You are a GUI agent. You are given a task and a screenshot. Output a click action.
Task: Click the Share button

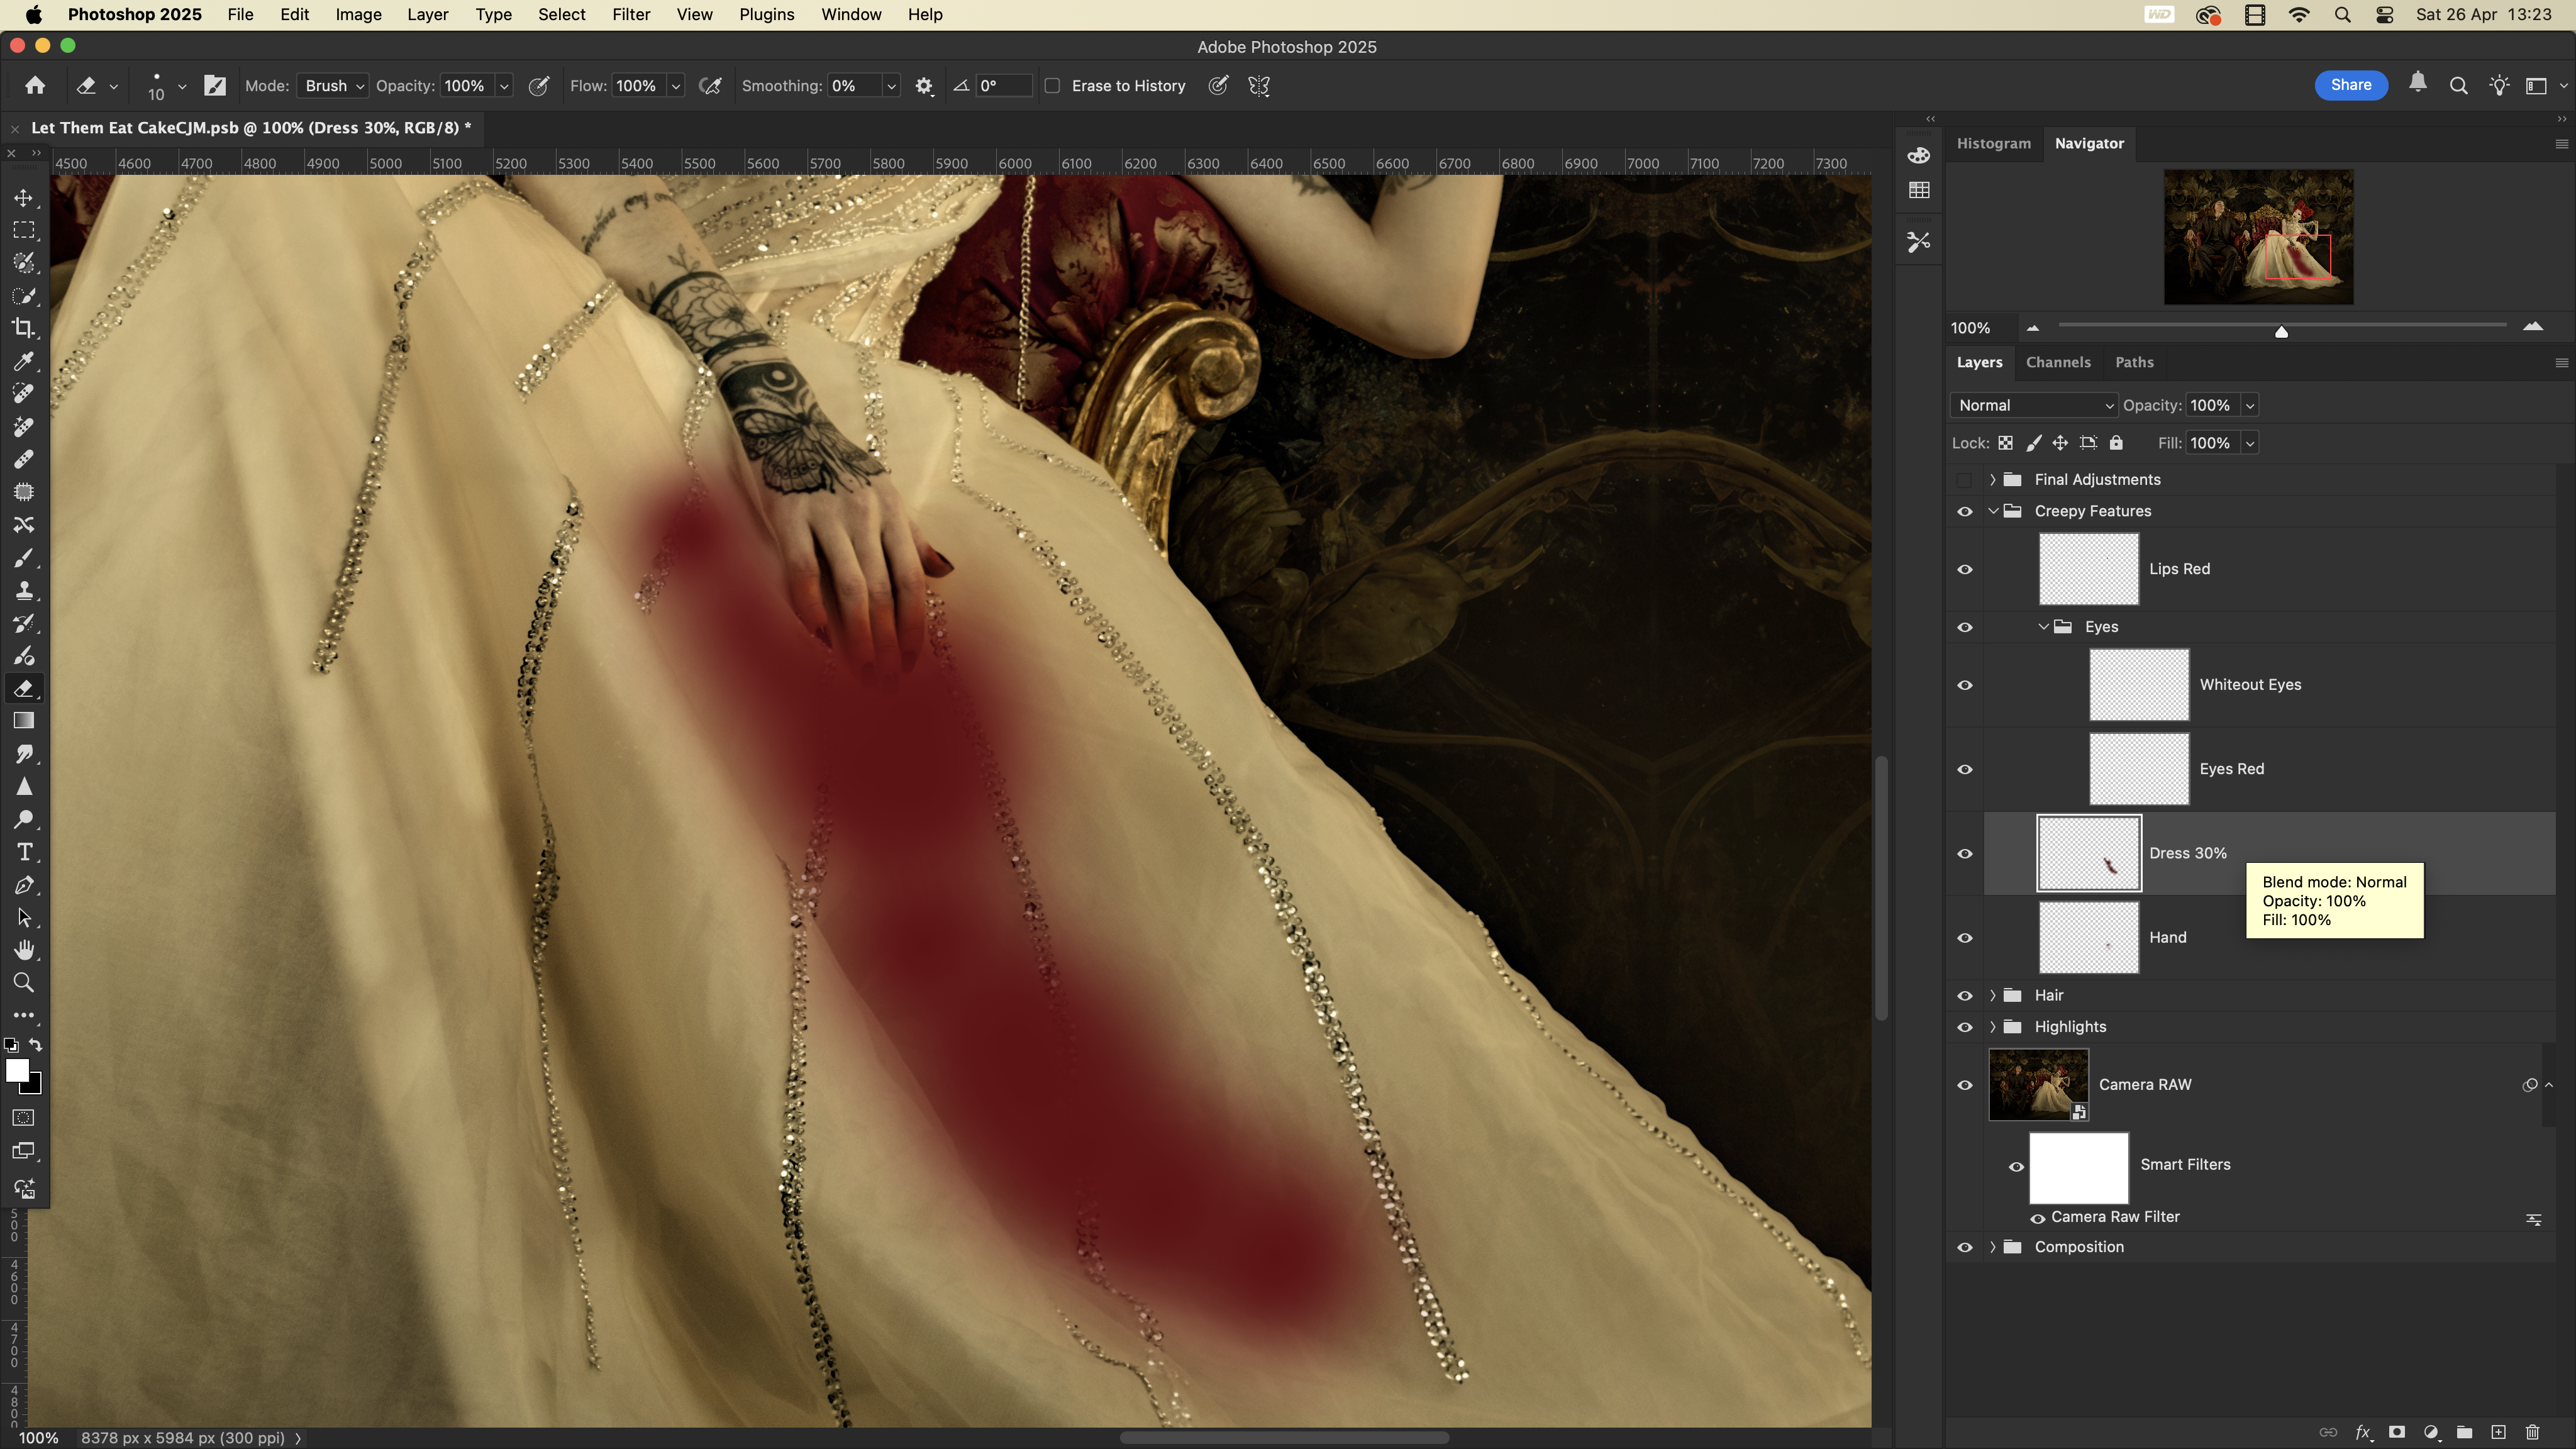click(2350, 85)
